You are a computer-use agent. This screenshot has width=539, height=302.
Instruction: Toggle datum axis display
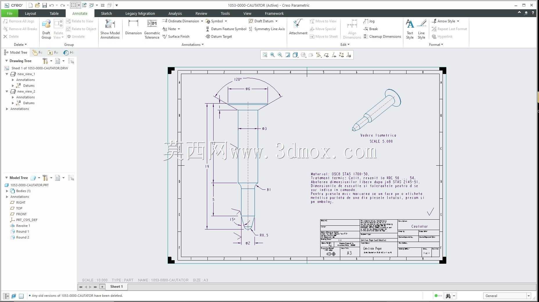(334, 55)
